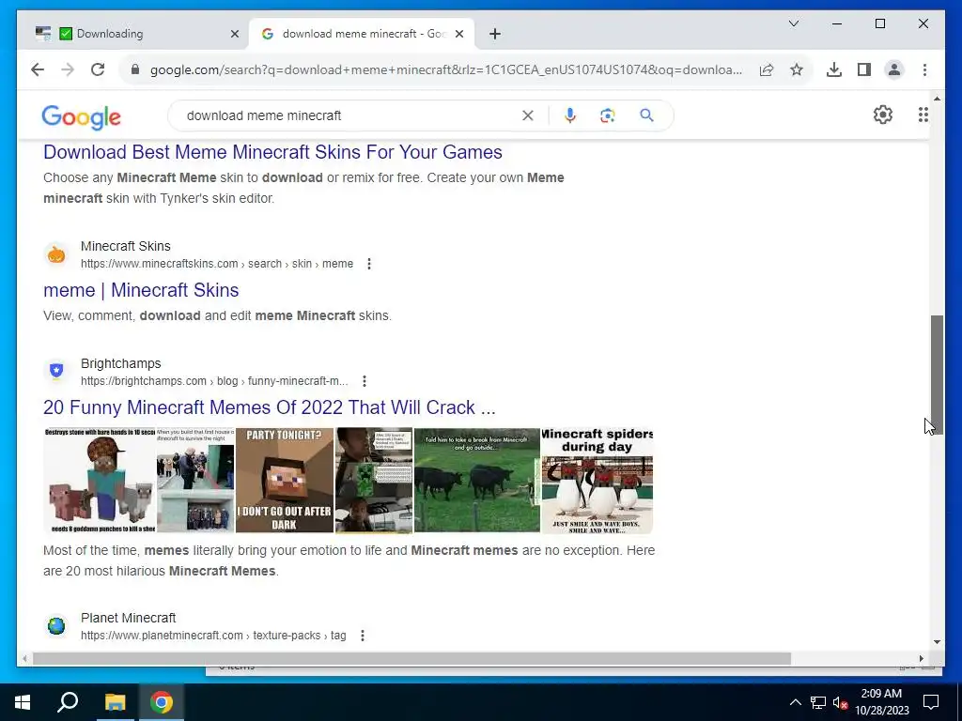Open the Windows notification center
This screenshot has height=721, width=962.
point(931,702)
